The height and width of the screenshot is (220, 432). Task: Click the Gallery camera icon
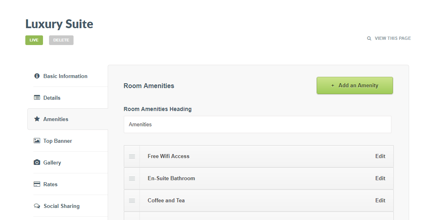[37, 162]
